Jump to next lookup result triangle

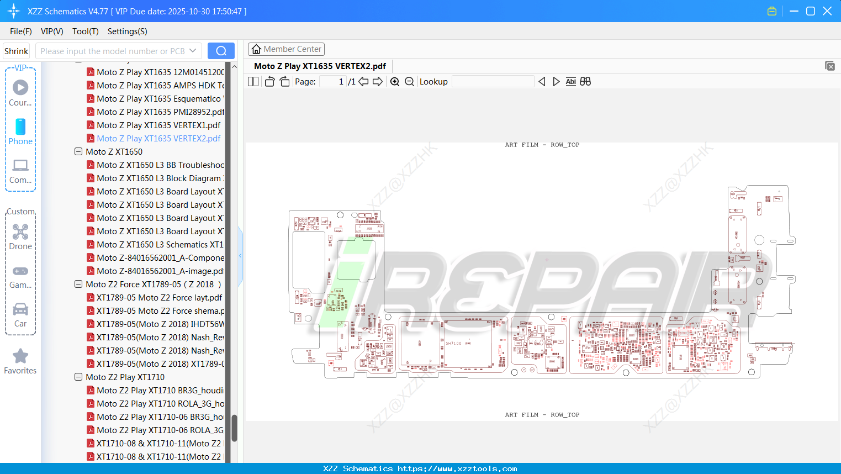(x=556, y=82)
